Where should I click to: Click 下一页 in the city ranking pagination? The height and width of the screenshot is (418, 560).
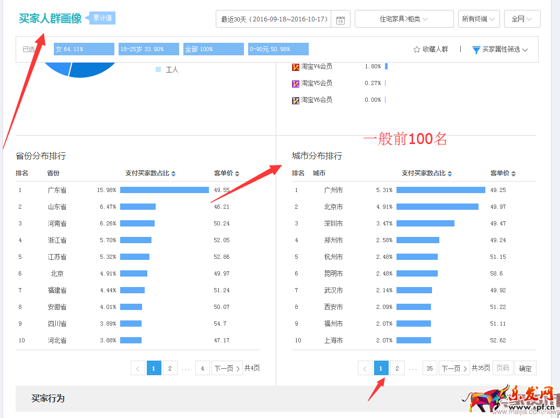[454, 368]
